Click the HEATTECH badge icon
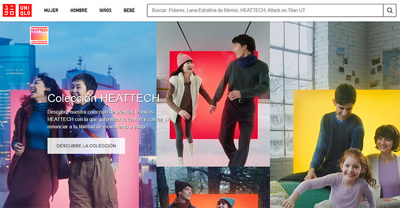Image resolution: width=400 pixels, height=208 pixels. [x=39, y=35]
